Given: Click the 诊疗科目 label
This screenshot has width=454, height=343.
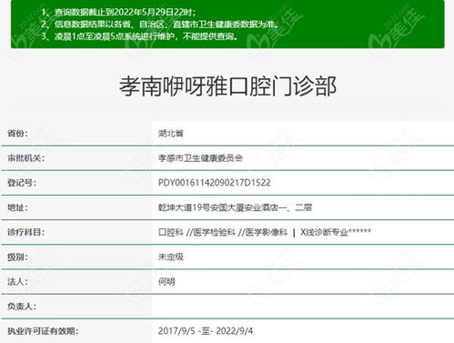Looking at the screenshot, I should click(x=25, y=232).
